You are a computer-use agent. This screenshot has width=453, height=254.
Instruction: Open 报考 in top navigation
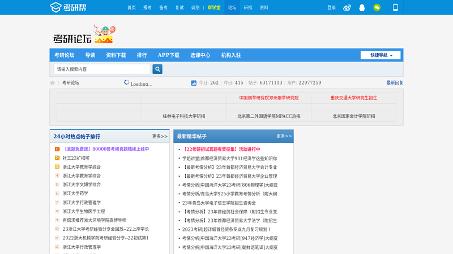coord(147,7)
